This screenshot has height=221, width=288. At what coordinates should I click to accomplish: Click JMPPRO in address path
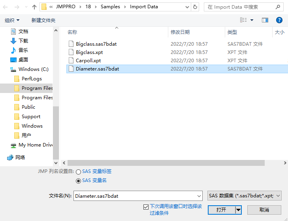click(66, 7)
